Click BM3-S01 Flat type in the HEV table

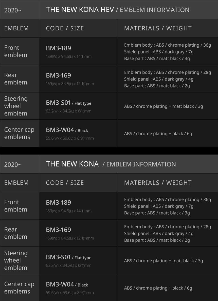[68, 103]
